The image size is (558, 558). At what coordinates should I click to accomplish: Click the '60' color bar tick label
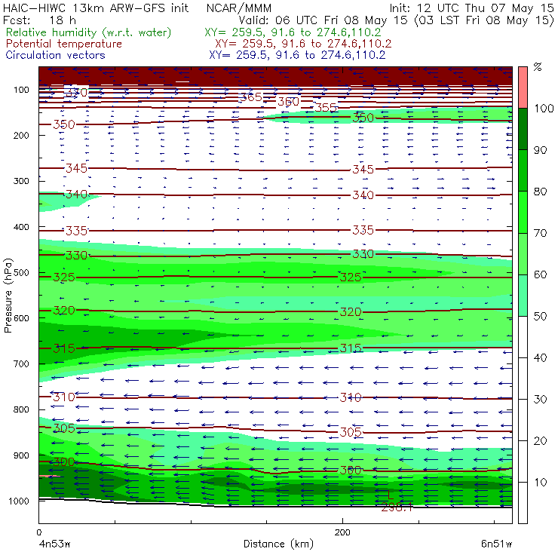pos(540,274)
